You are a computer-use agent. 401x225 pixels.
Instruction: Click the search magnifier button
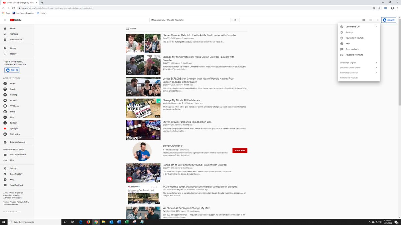[235, 20]
